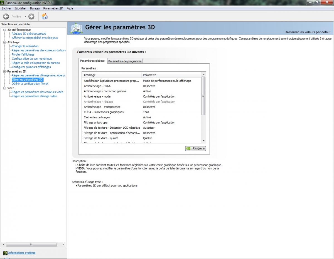Click the task pane horizontal scrollbar thumb
This screenshot has width=334, height=259.
(x=31, y=245)
